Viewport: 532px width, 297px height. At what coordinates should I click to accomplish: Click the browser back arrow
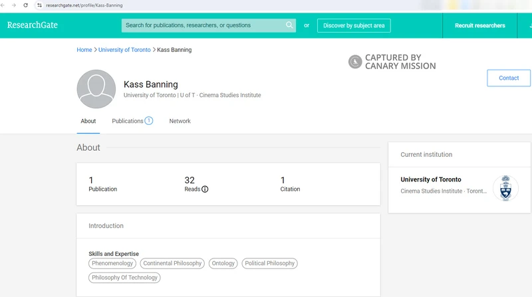click(x=5, y=5)
